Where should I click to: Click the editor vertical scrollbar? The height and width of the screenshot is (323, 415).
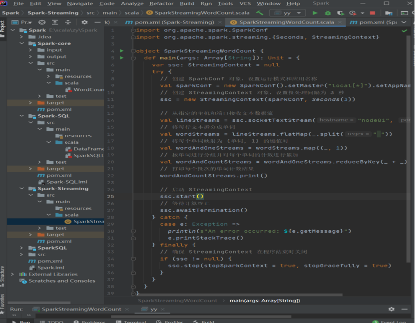(409, 148)
